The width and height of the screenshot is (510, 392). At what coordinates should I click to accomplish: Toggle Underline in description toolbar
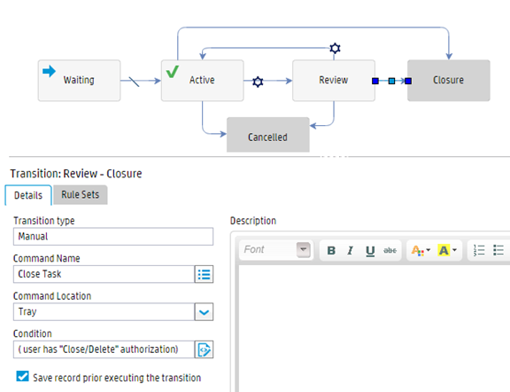[x=370, y=250]
